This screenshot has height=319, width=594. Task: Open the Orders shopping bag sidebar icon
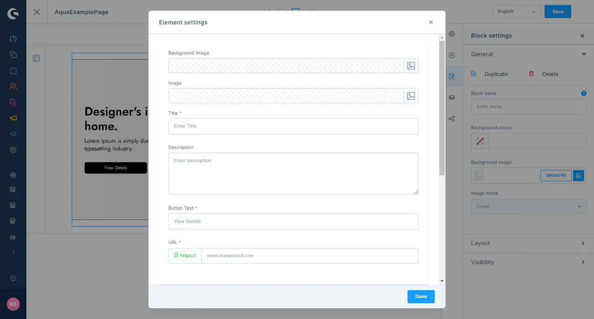tap(13, 71)
